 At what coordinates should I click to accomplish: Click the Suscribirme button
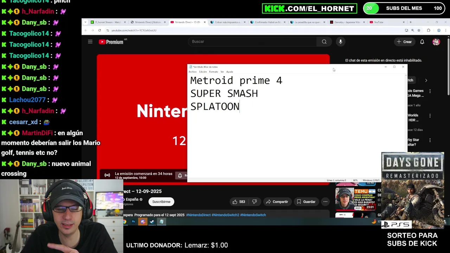[161, 202]
